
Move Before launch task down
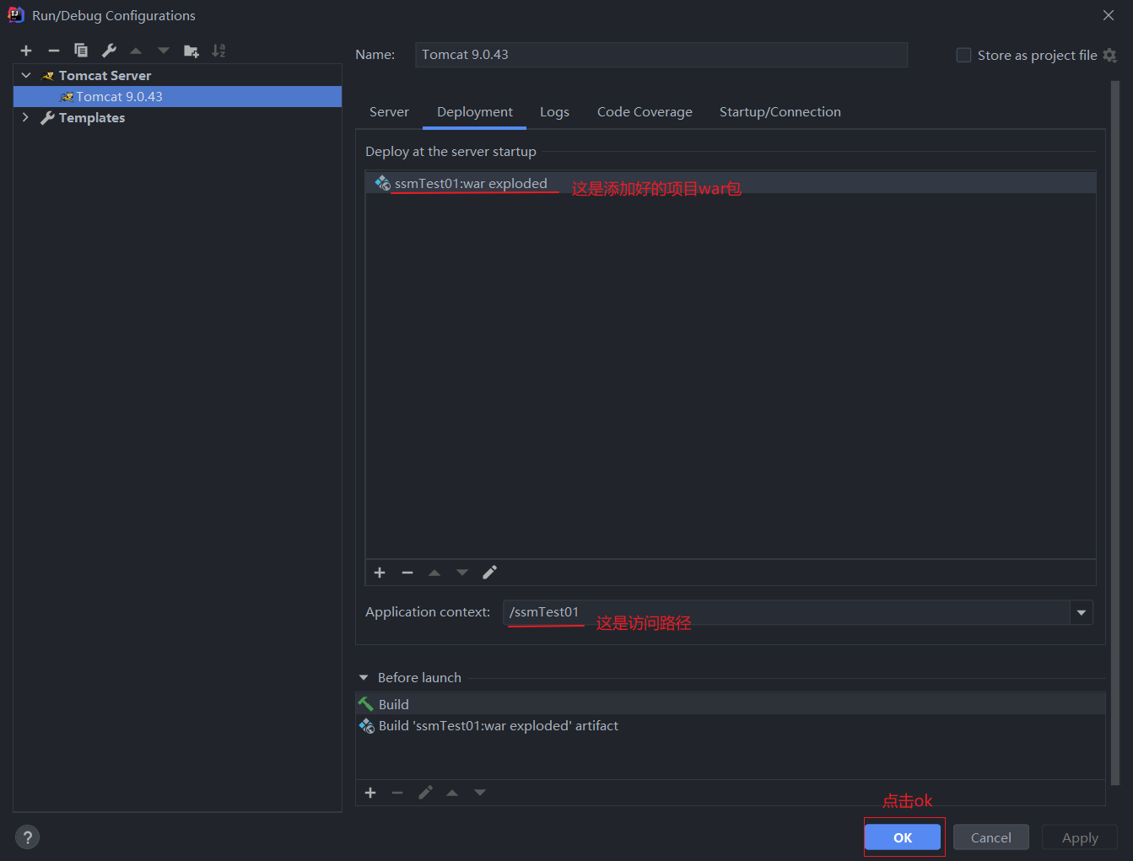(x=480, y=793)
